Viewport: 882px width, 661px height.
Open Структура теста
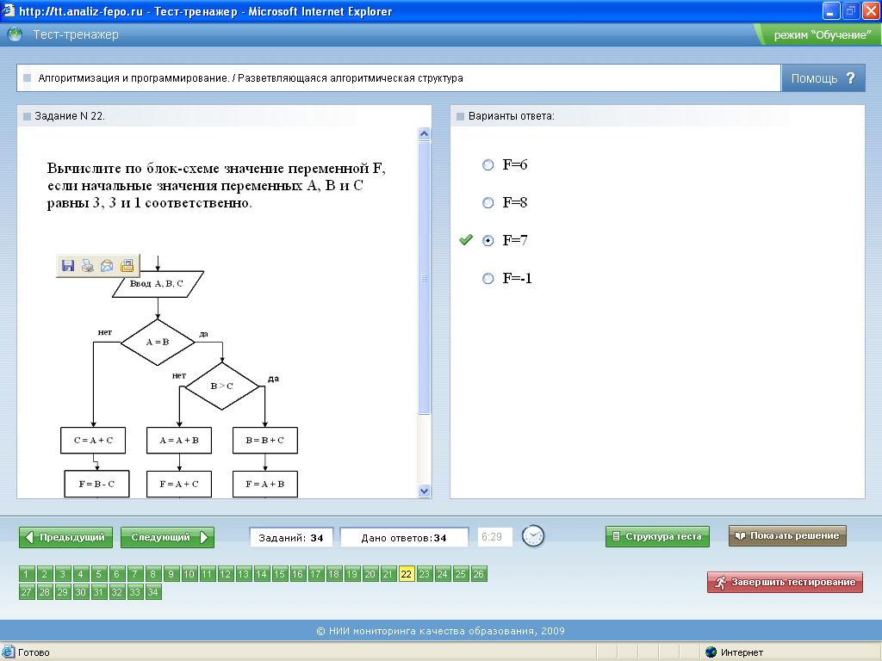657,536
